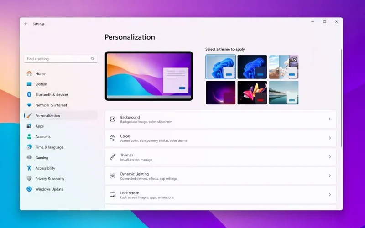The image size is (365, 228).
Task: Expand Dynamic Lighting row chevron
Action: tap(329, 176)
